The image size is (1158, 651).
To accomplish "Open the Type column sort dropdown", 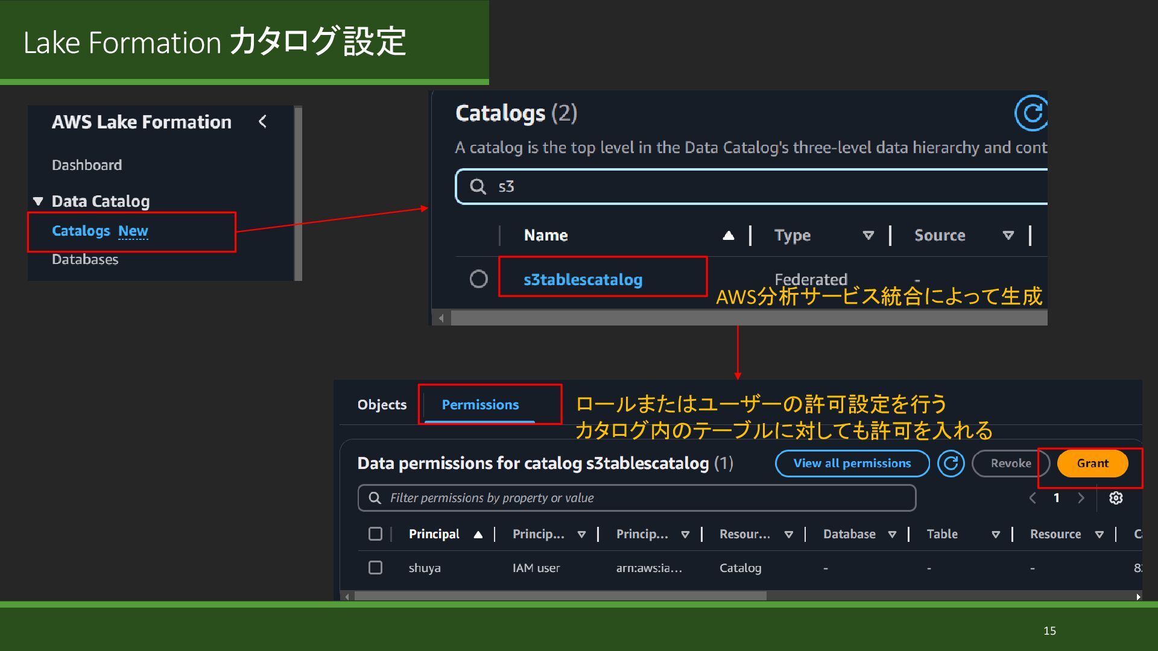I will (868, 236).
